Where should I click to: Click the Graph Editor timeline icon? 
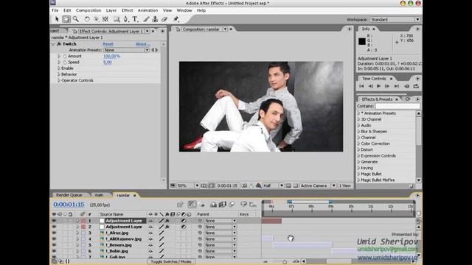253,205
